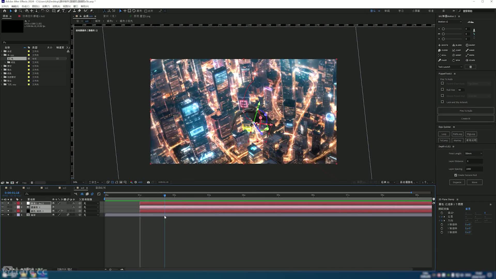Screen dimensions: 496x279
Task: Open the 经典 3D renderer dropdown
Action: click(x=388, y=182)
